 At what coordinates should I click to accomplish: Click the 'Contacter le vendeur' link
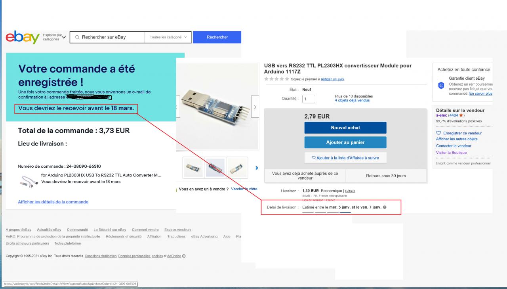pyautogui.click(x=454, y=146)
